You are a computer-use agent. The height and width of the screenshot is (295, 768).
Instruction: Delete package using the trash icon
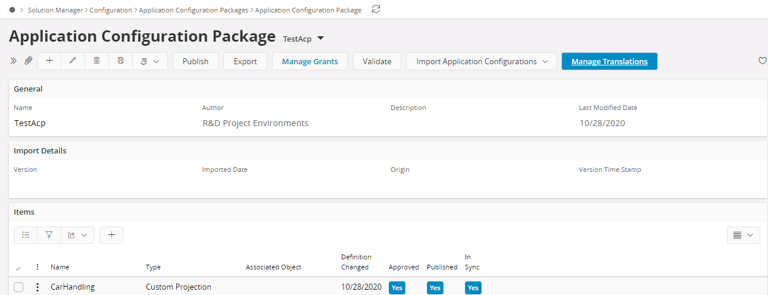coord(96,61)
